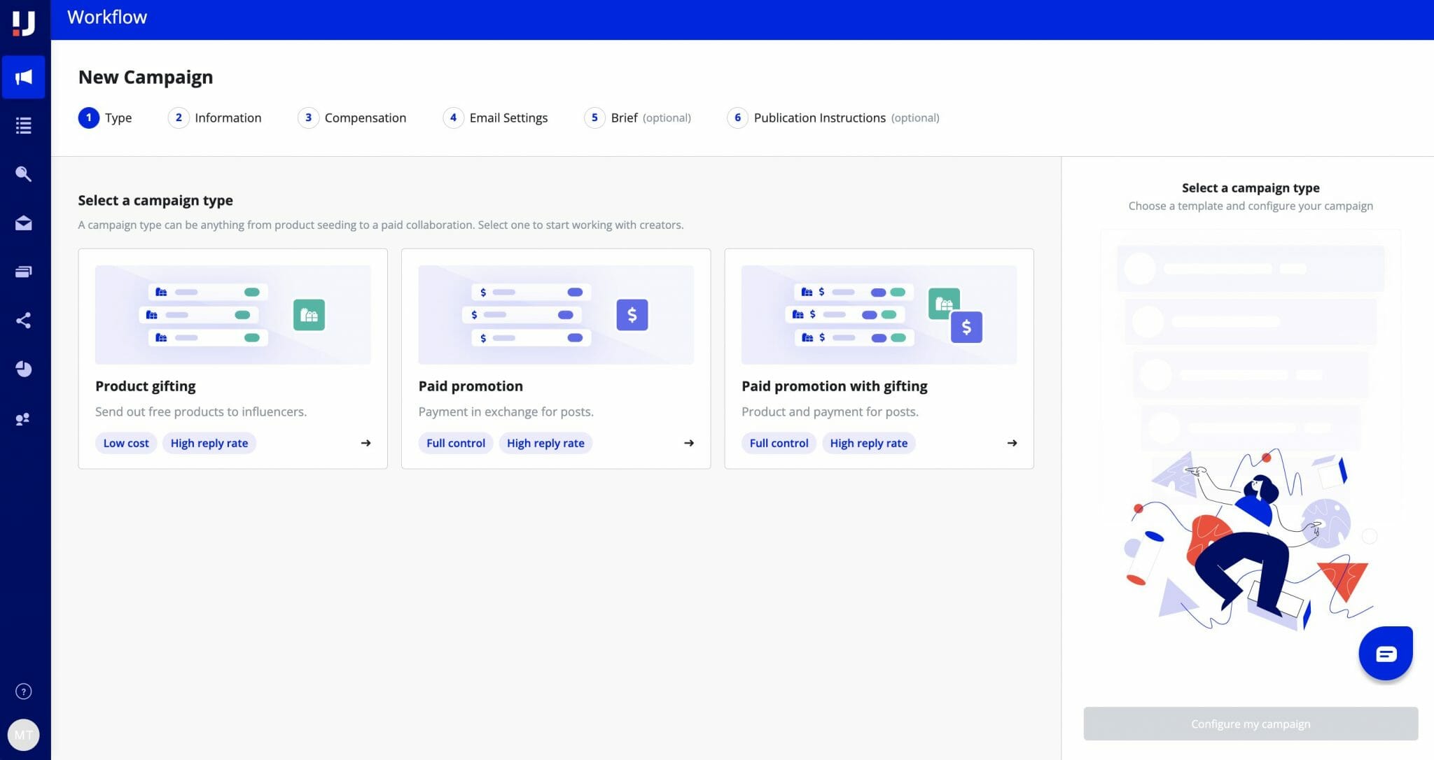Open the team members icon in the sidebar
The image size is (1434, 760).
coord(23,418)
